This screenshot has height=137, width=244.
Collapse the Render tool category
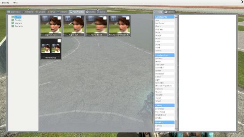164,122
